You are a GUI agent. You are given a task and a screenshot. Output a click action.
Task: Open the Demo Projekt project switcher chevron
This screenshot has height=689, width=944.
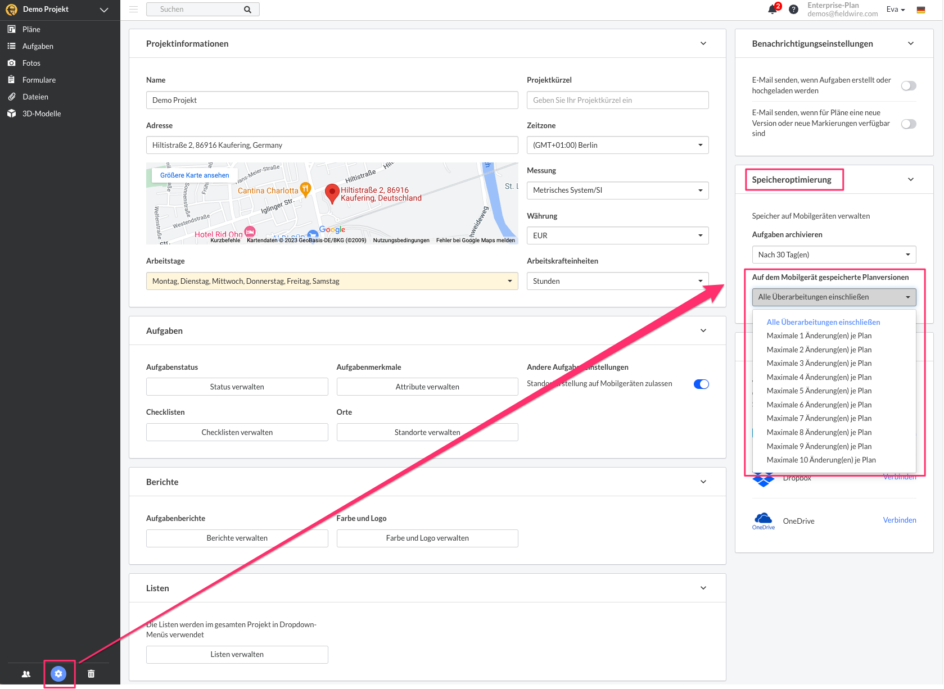pos(104,10)
